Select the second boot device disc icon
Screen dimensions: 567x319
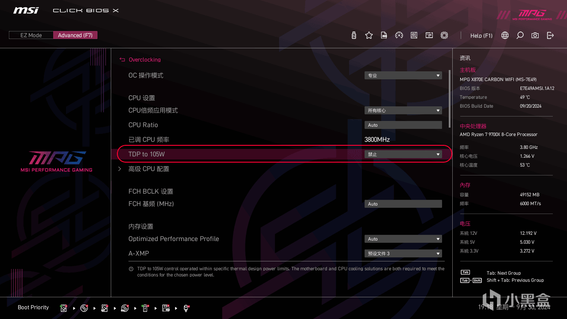[84, 308]
